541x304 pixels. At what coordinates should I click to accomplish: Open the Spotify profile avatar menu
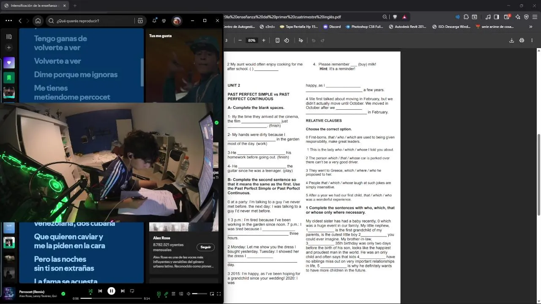point(177,21)
